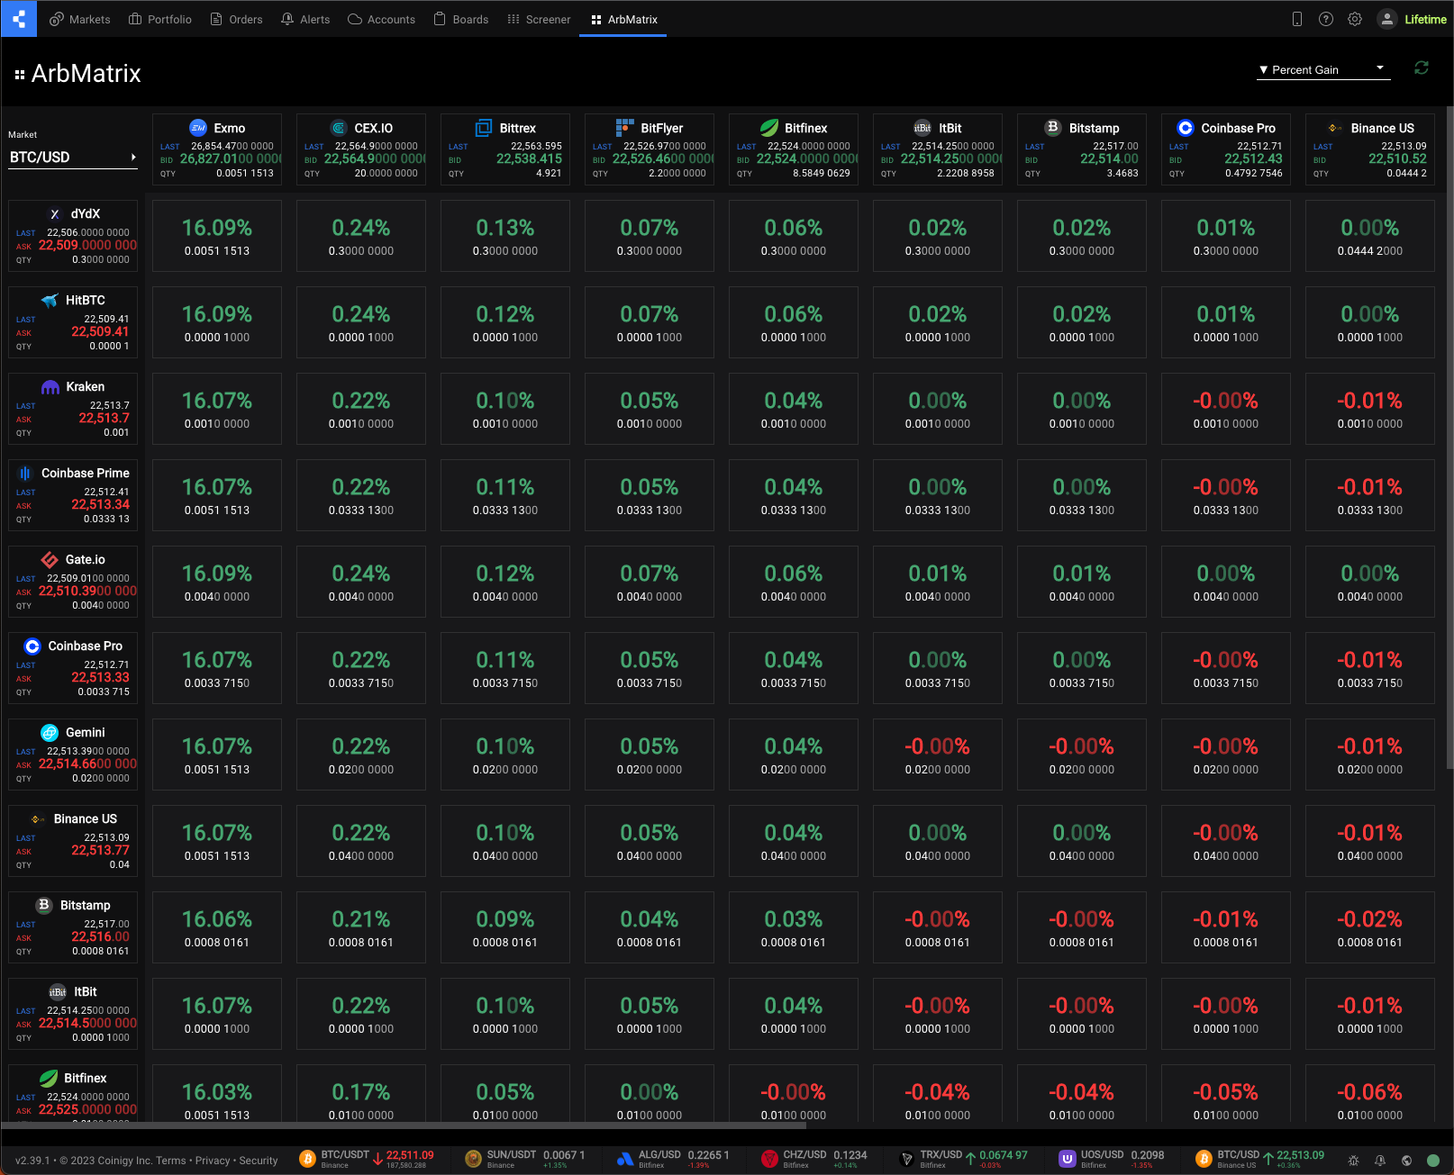The height and width of the screenshot is (1175, 1454).
Task: Click the Bitfinex header exchange logo
Action: click(x=769, y=127)
